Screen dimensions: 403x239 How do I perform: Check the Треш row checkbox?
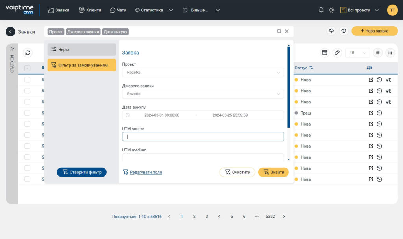coord(27,113)
